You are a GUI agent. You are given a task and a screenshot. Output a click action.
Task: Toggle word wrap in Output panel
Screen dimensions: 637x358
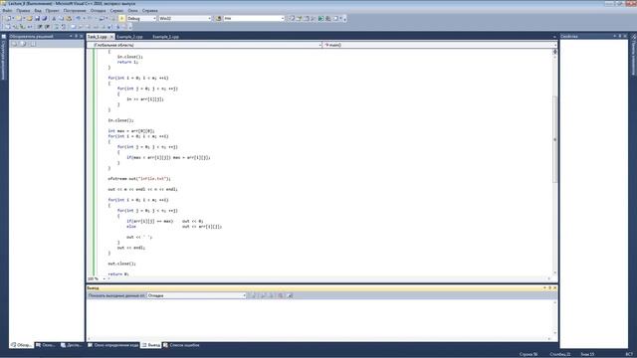(x=290, y=295)
